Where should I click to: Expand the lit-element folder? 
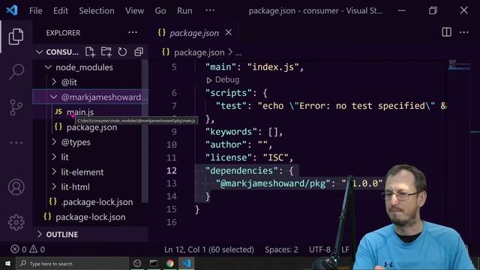point(54,172)
